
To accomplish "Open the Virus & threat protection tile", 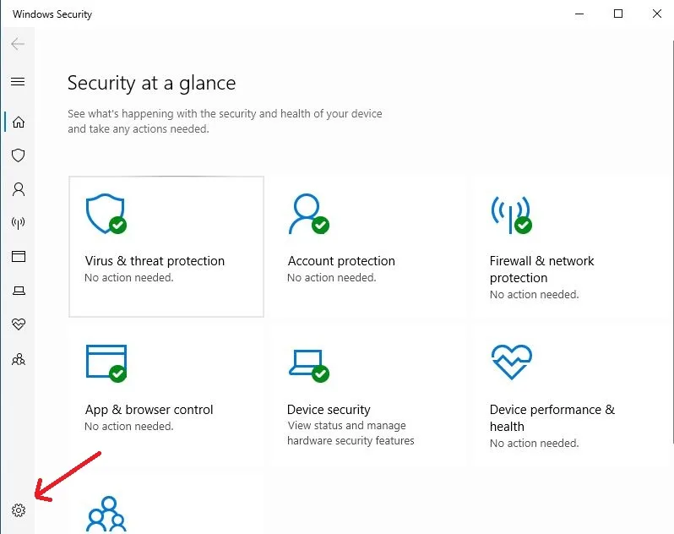I will click(x=166, y=246).
